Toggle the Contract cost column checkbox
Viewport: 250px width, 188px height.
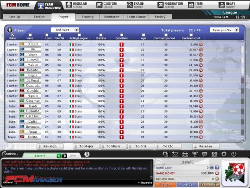[x=191, y=35]
